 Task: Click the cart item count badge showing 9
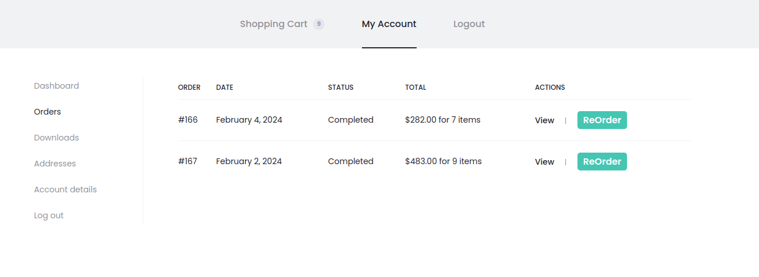tap(319, 24)
